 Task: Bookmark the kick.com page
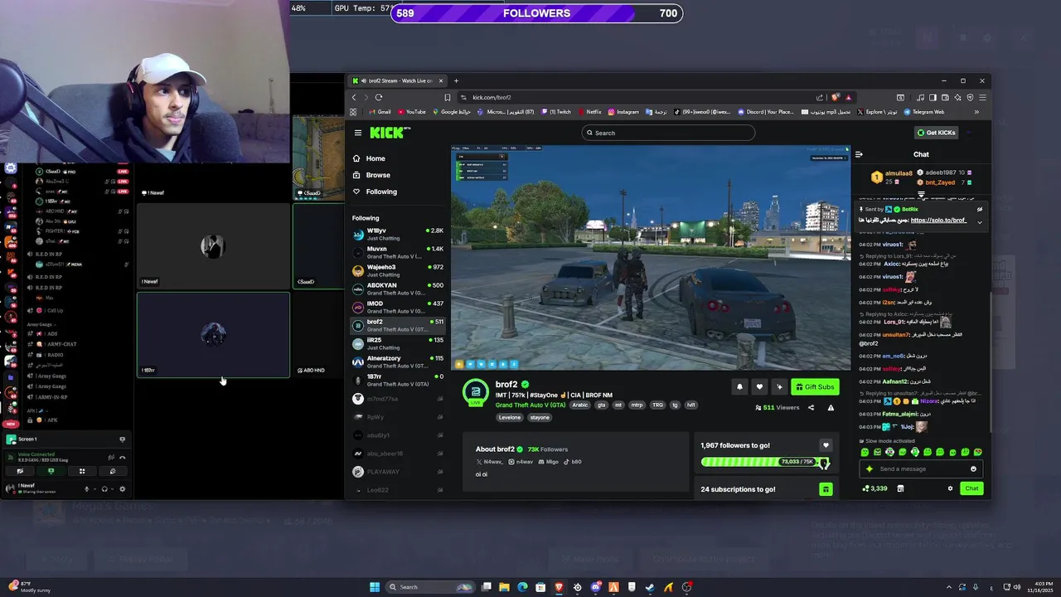point(448,97)
